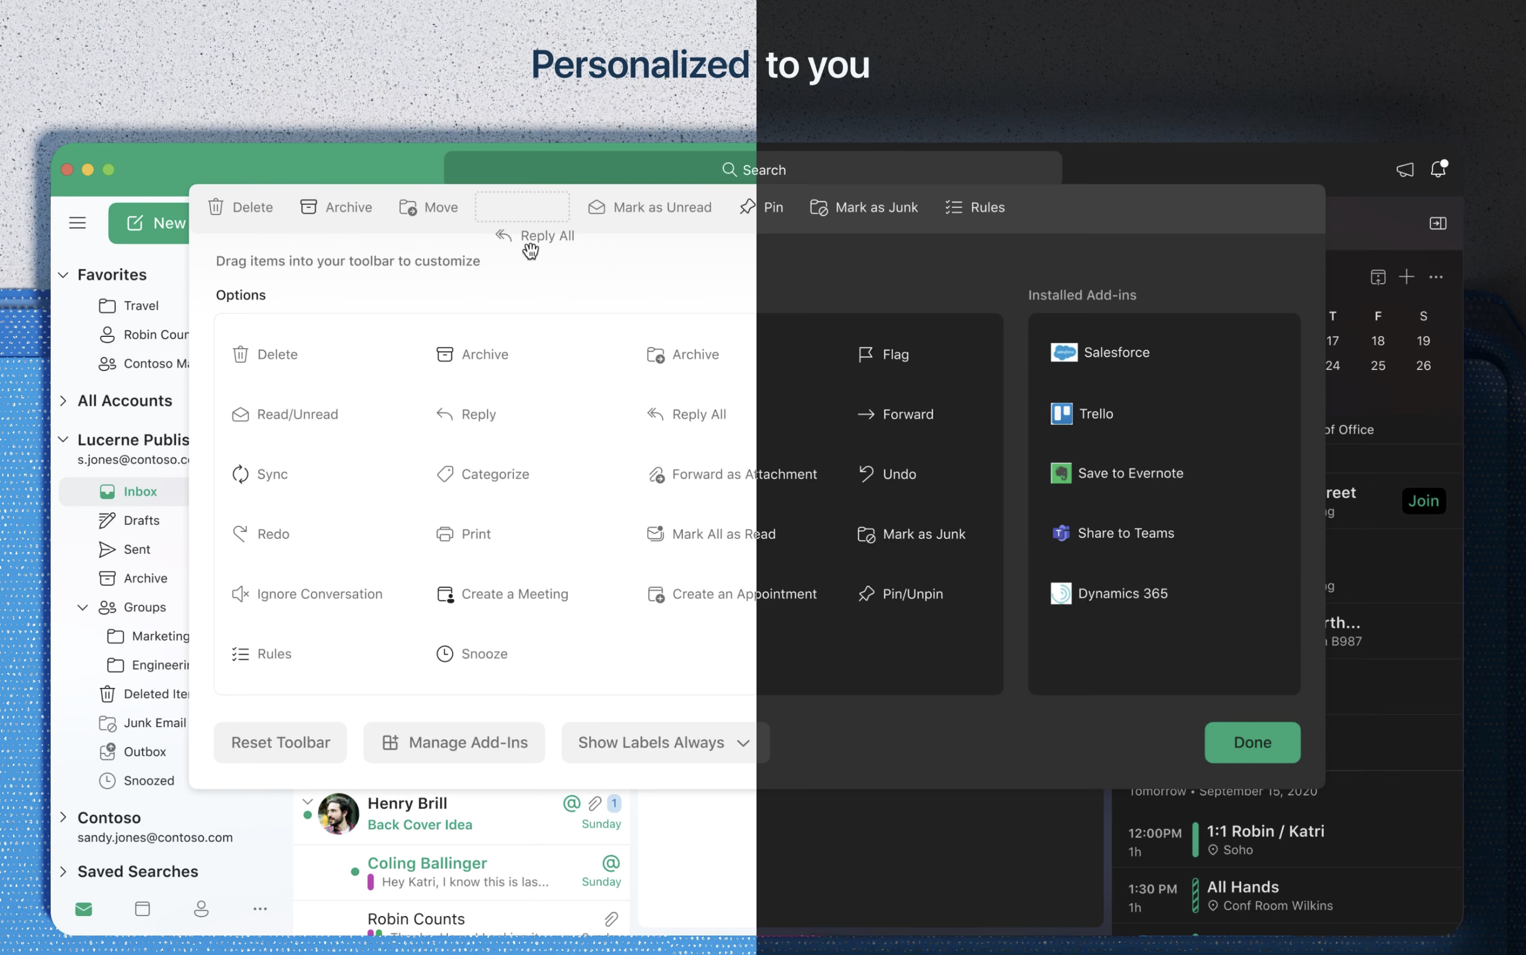Open the Dynamics 365 add-in
The width and height of the screenshot is (1526, 955).
[1061, 593]
